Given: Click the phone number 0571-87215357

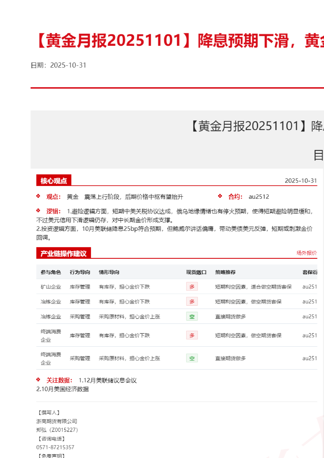Looking at the screenshot, I should click(x=55, y=447).
